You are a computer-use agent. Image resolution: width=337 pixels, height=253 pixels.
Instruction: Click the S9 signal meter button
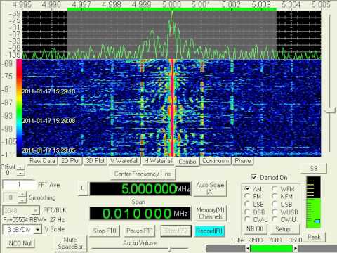314,169
